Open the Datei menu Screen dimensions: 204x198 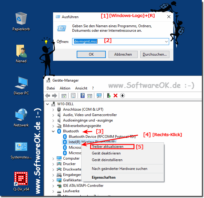[x=51, y=88]
